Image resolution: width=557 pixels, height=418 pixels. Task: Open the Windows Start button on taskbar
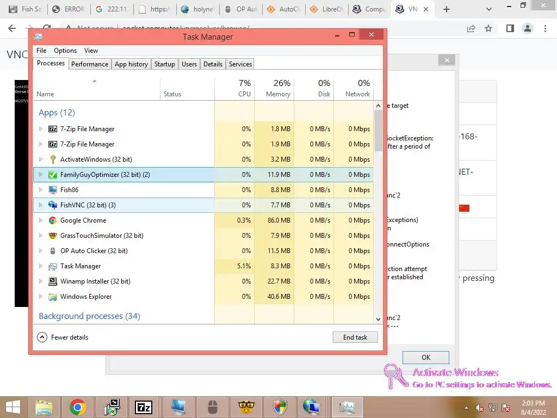13,407
